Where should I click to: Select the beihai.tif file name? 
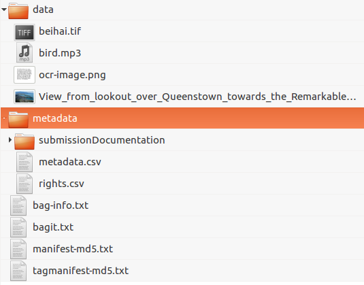pos(60,31)
